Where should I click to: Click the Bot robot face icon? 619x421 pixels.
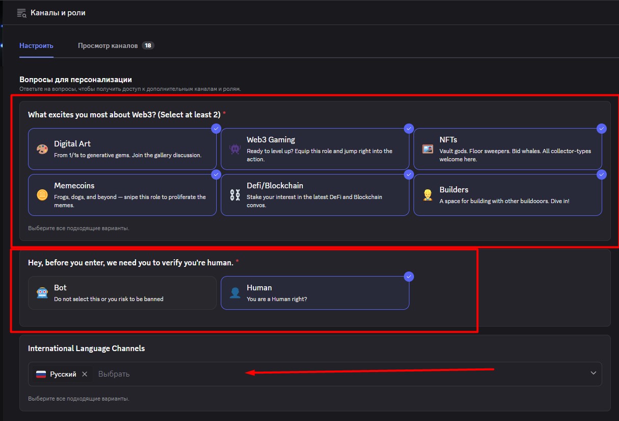[42, 293]
